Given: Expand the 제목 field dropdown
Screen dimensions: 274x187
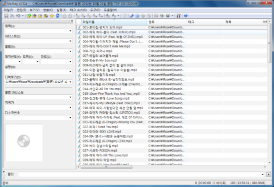Looking at the screenshot, I should click(x=70, y=31).
